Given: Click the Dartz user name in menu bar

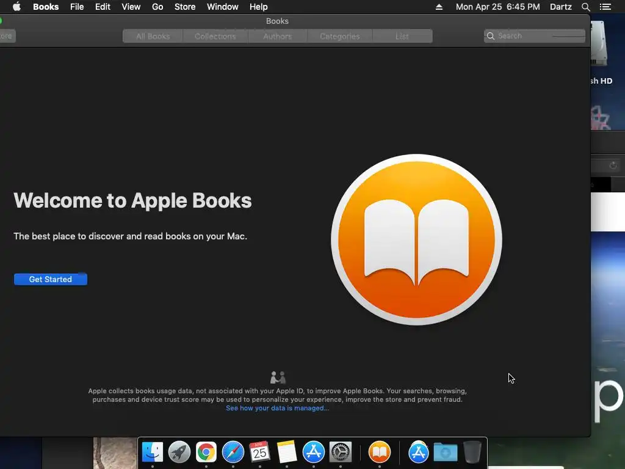Looking at the screenshot, I should [561, 7].
